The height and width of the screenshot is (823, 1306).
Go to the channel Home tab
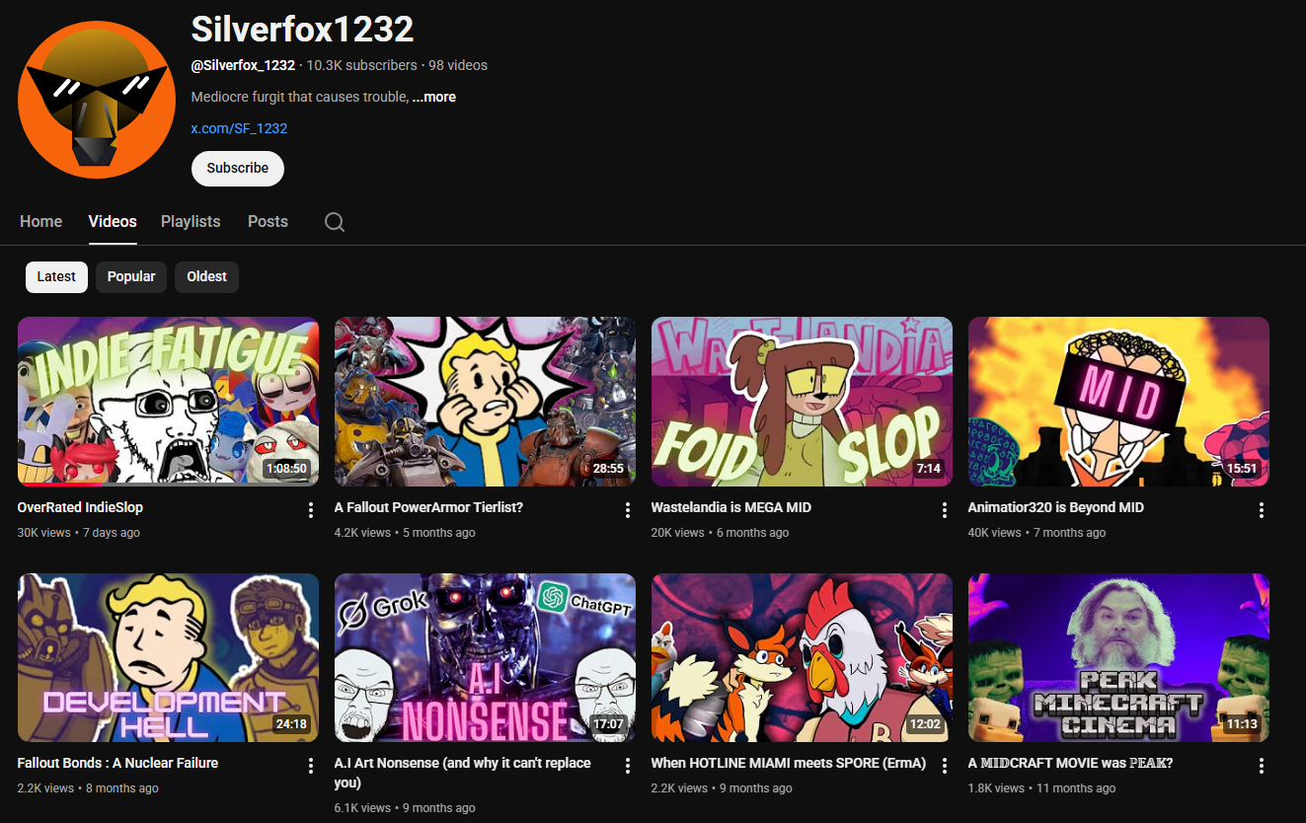click(41, 222)
